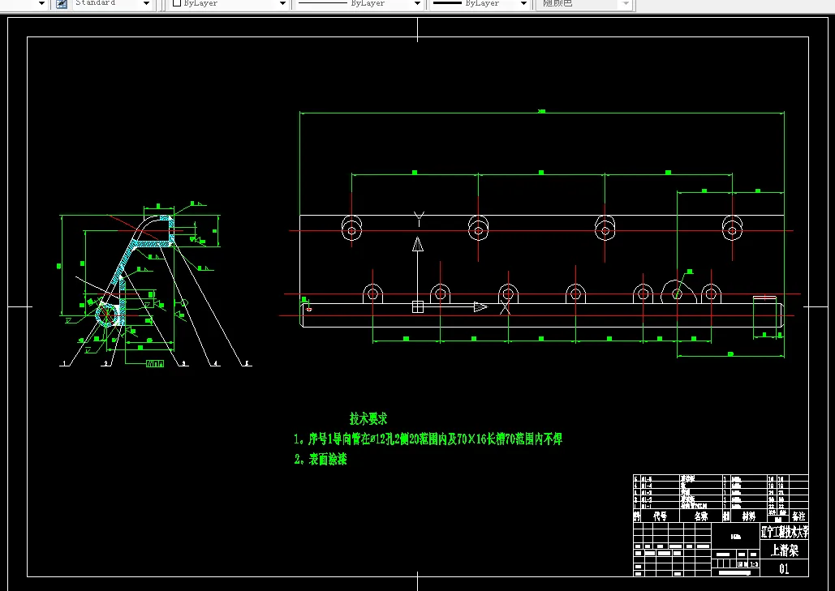
Task: Select balloon number 1 in section view
Action: click(x=65, y=363)
